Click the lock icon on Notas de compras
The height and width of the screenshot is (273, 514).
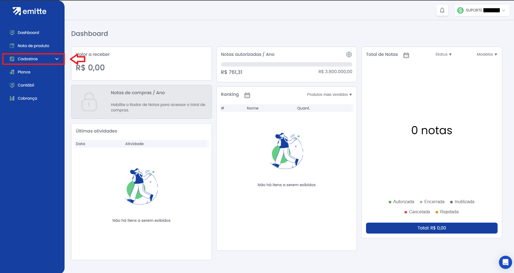(89, 102)
